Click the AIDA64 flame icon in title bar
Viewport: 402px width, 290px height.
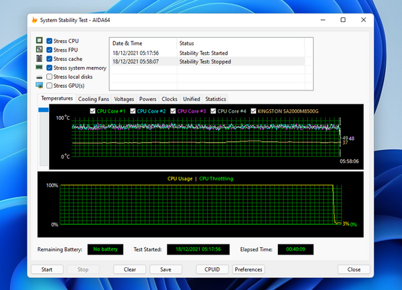[x=35, y=20]
